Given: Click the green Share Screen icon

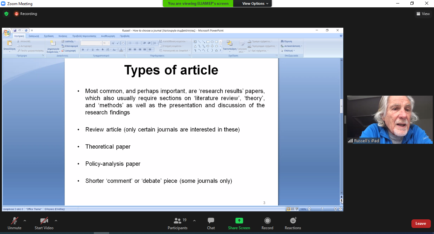Looking at the screenshot, I should click(x=239, y=223).
